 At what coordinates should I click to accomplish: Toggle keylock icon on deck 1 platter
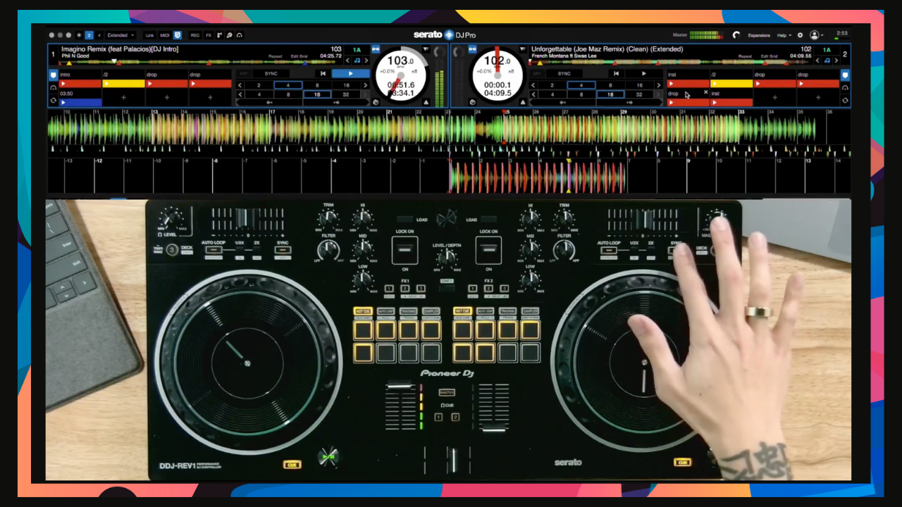(376, 102)
